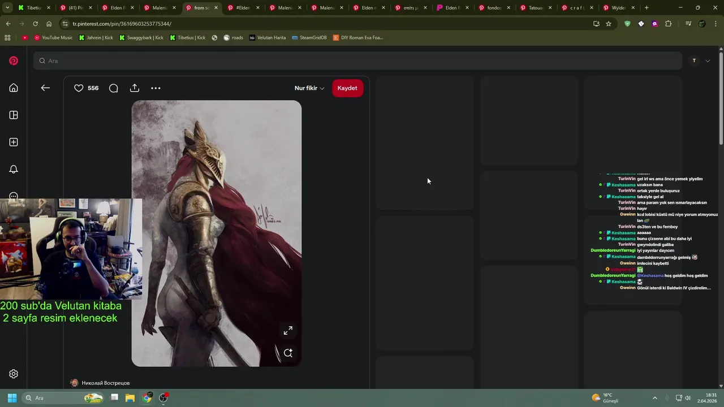The width and height of the screenshot is (724, 407).
Task: Open the apps grid in bookmarks bar
Action: (7, 37)
